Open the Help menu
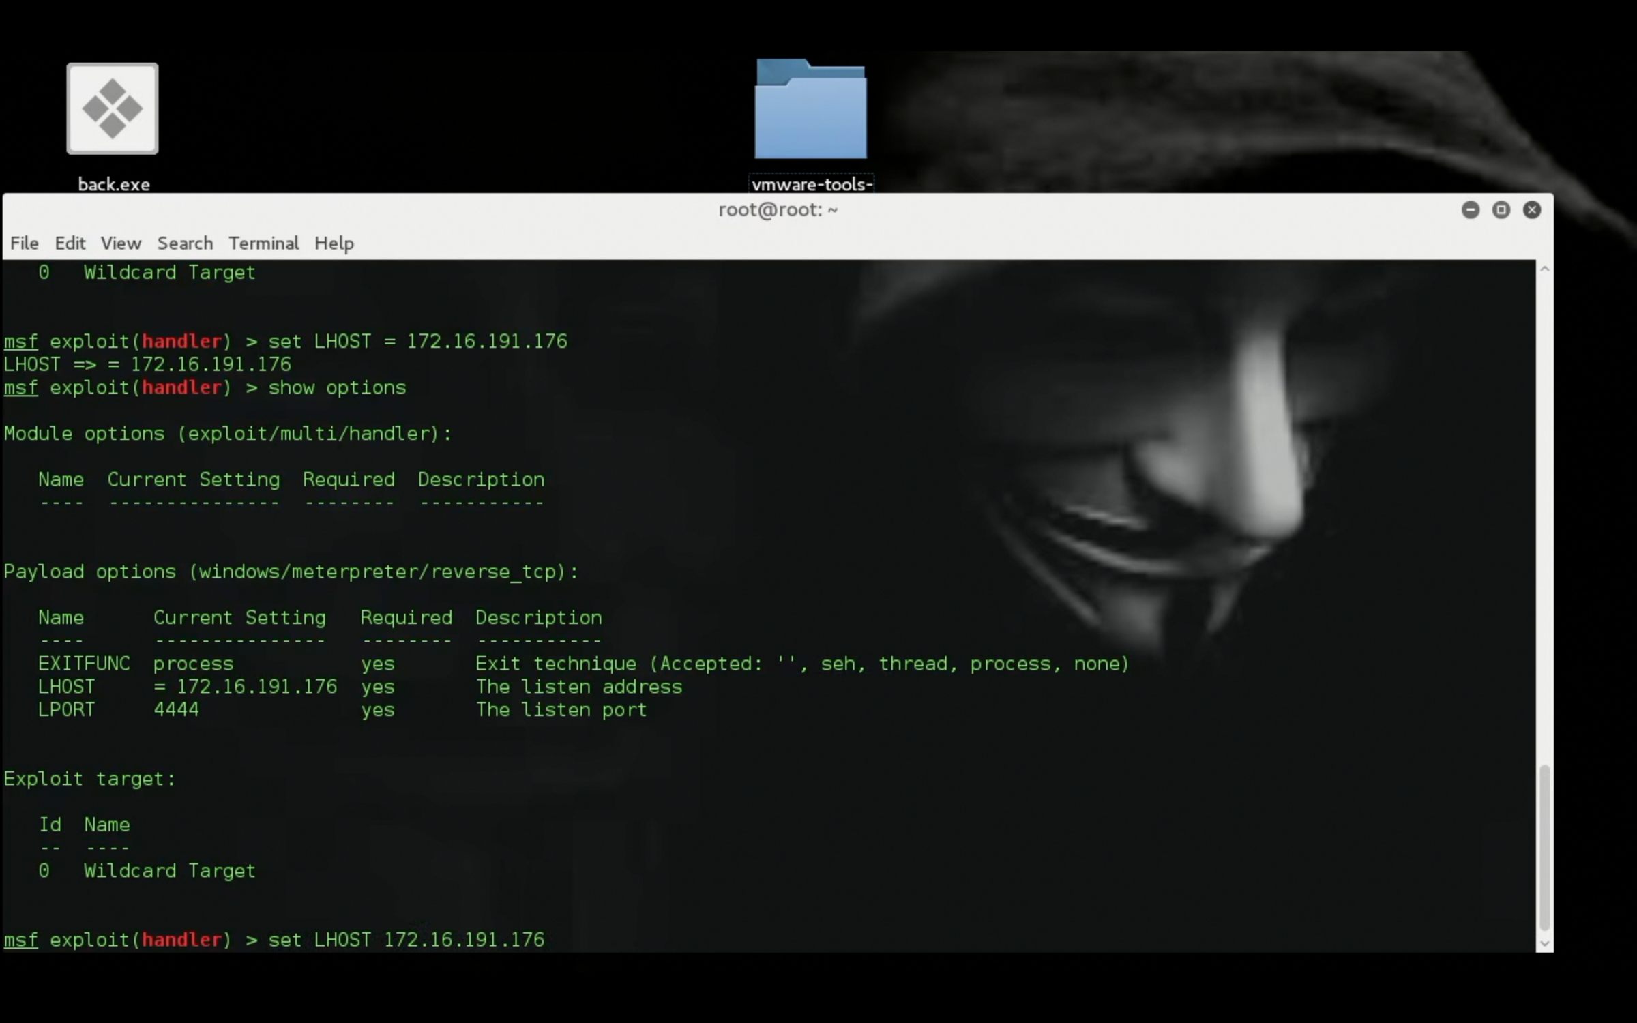Viewport: 1637px width, 1023px height. [x=334, y=243]
